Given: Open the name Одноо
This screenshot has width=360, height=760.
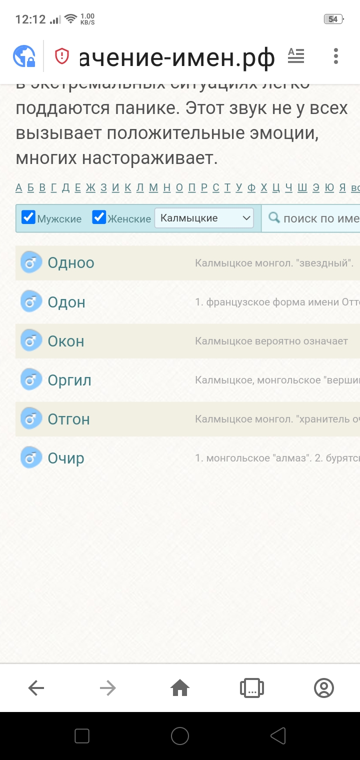Looking at the screenshot, I should (x=71, y=263).
